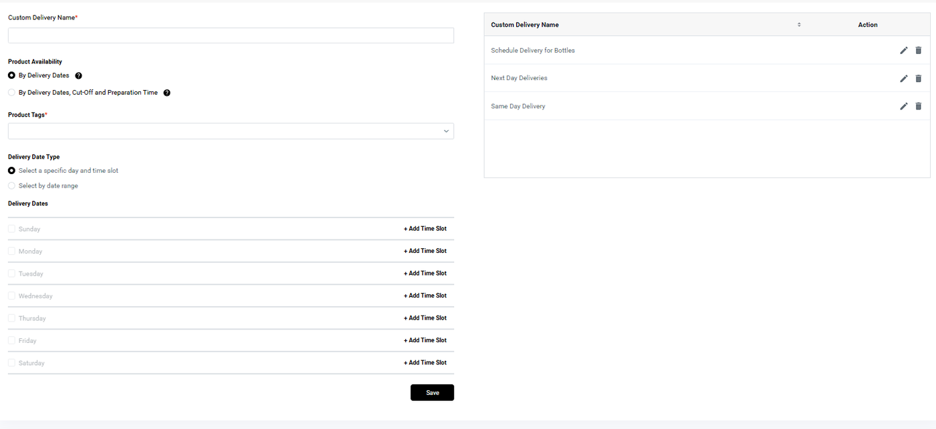Select the Same Day Delivery row text
Screen dimensions: 936x429
point(518,106)
